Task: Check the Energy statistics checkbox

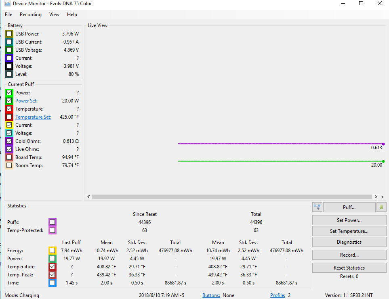Action: pyautogui.click(x=52, y=251)
